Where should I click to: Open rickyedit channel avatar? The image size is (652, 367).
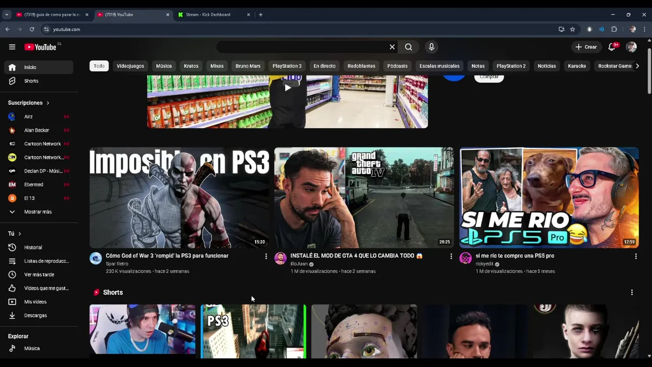click(466, 258)
